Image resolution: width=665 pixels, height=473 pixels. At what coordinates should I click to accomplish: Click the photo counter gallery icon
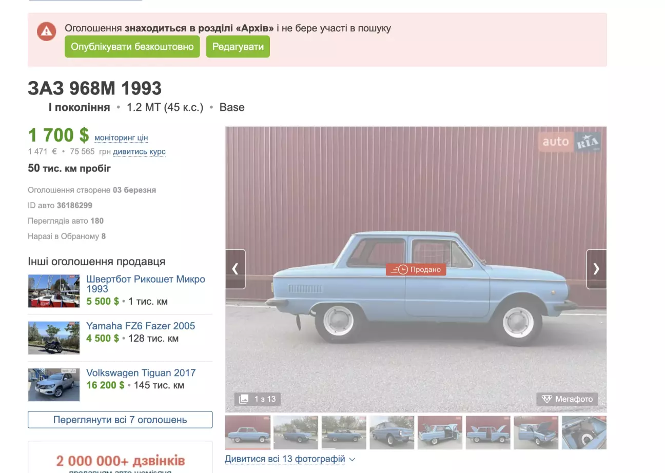[x=245, y=399]
